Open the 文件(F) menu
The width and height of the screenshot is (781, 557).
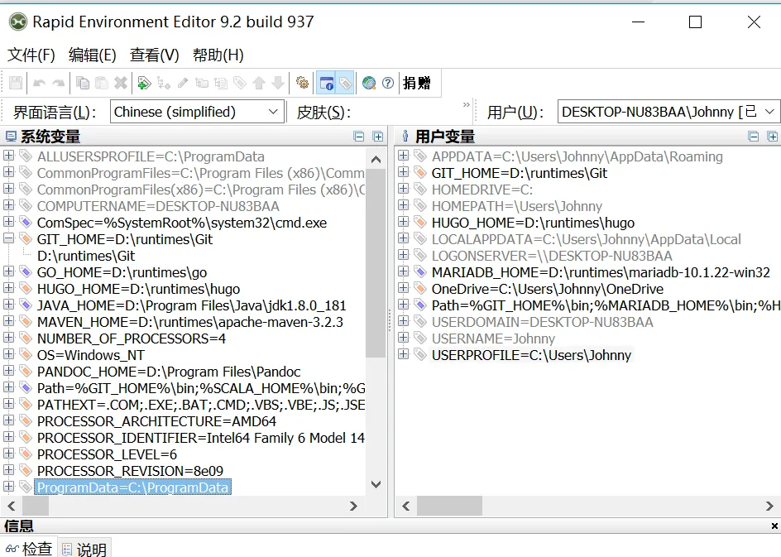(x=31, y=55)
